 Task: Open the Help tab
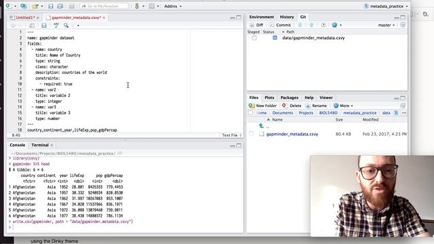(x=309, y=98)
